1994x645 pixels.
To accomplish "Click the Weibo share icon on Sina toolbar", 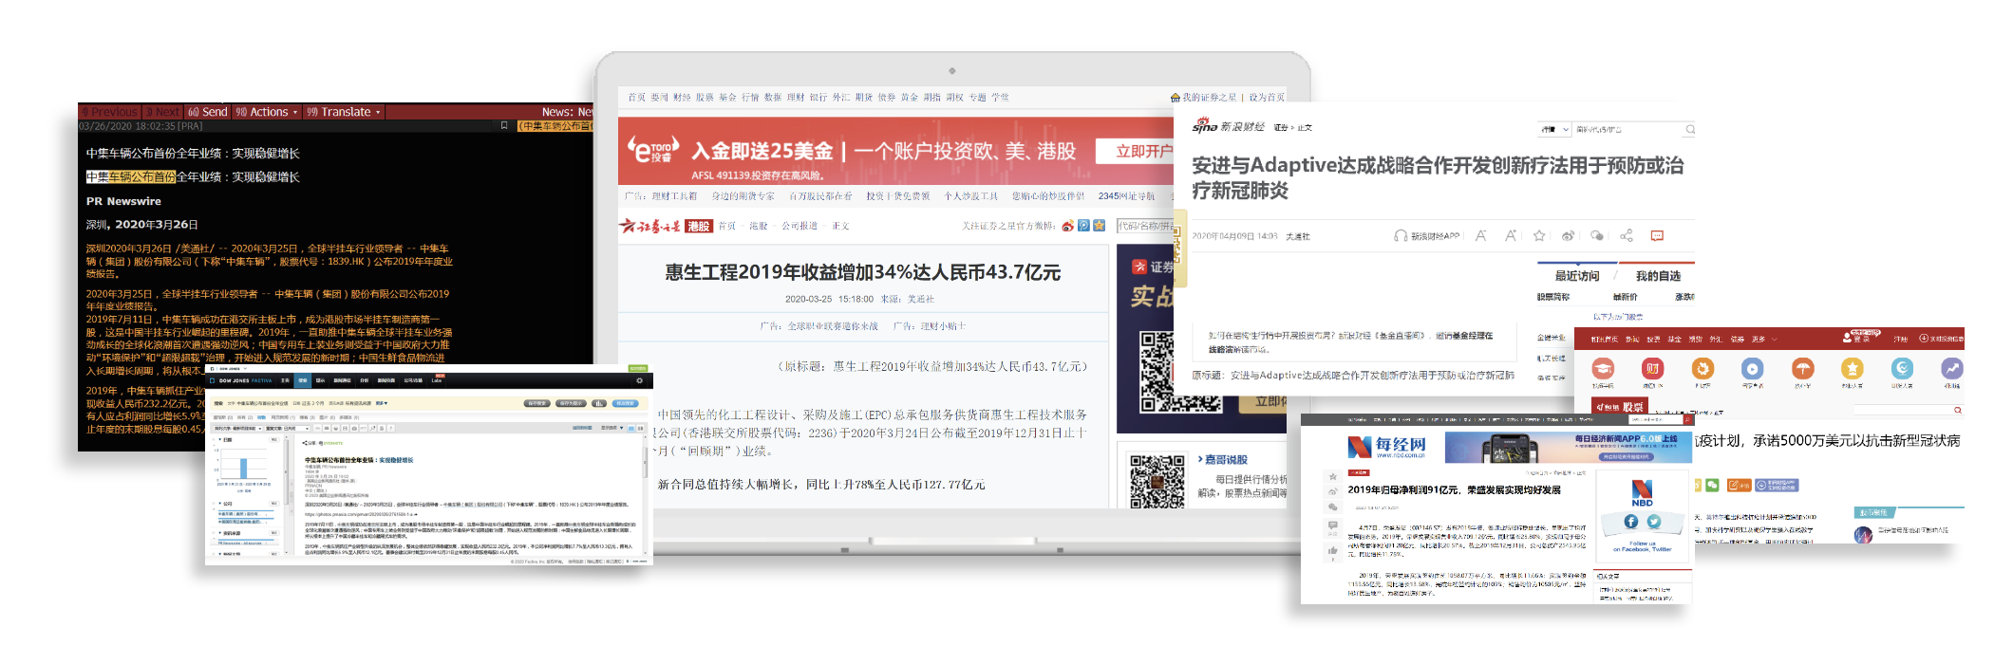I will coord(1568,235).
